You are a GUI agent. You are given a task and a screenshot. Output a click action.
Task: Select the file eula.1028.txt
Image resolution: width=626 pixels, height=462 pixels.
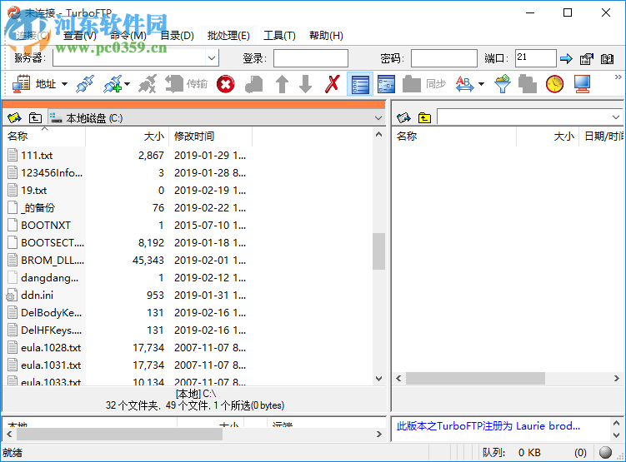51,348
